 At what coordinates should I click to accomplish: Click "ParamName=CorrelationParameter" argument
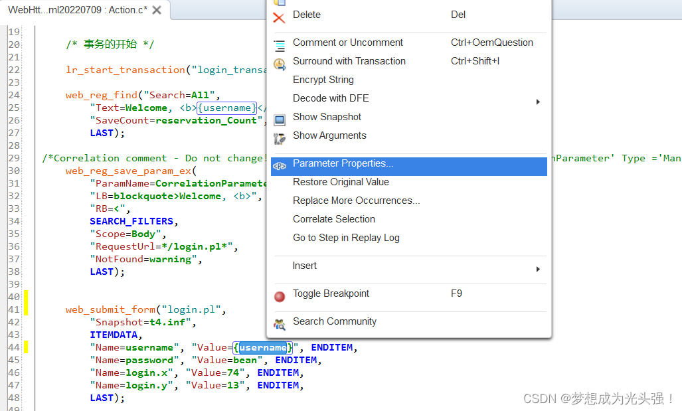point(179,183)
